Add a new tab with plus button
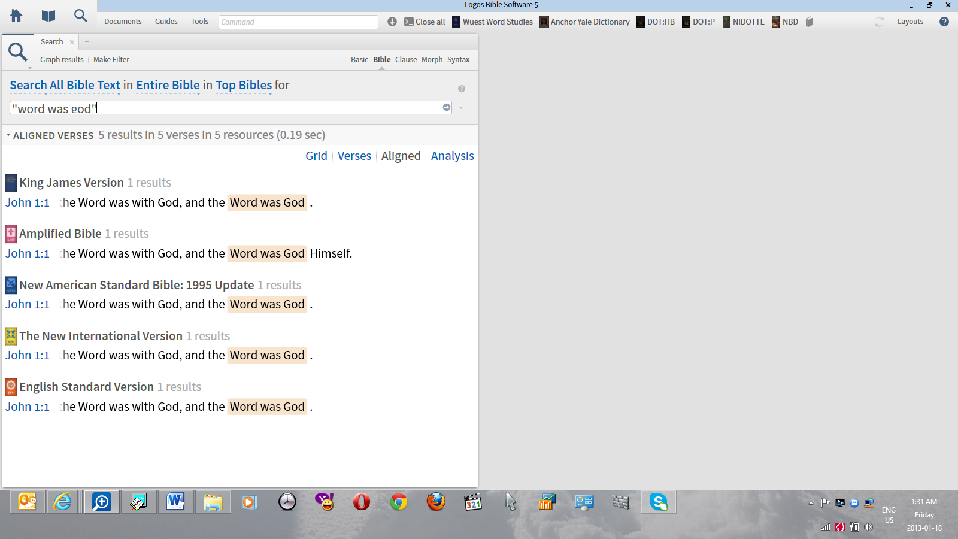The image size is (958, 539). point(87,42)
